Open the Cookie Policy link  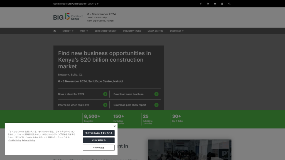coord(15,140)
